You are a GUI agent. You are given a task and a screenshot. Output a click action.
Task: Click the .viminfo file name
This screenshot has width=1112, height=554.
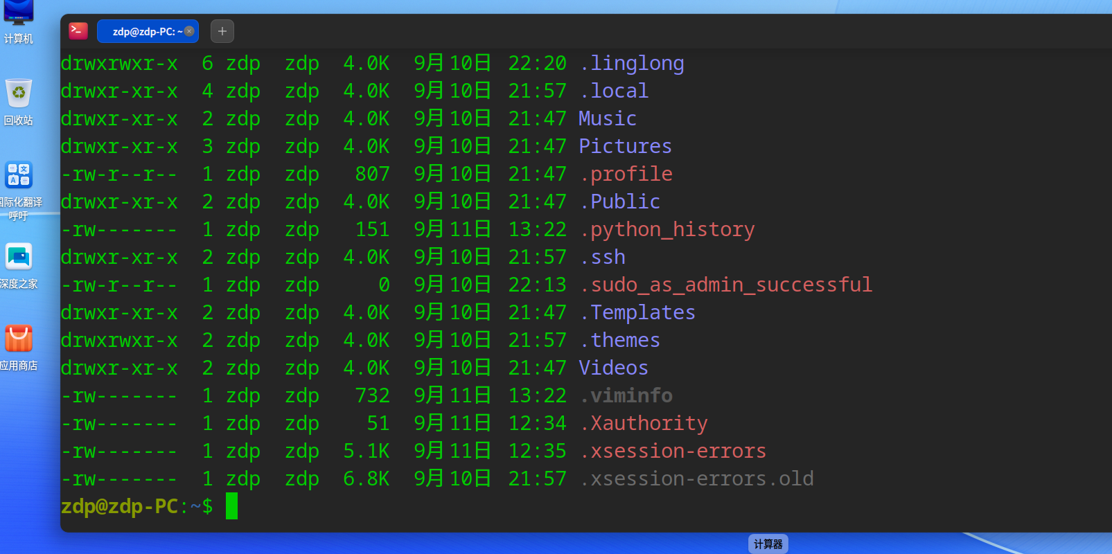626,396
